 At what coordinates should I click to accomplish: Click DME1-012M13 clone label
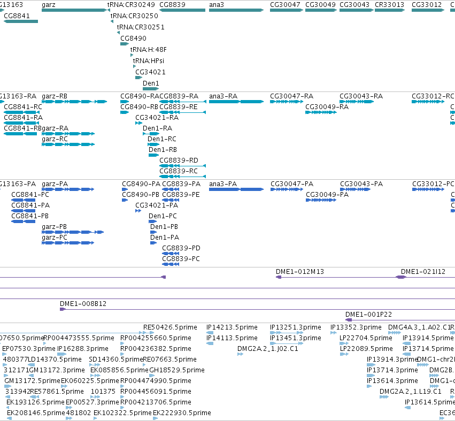(x=300, y=272)
